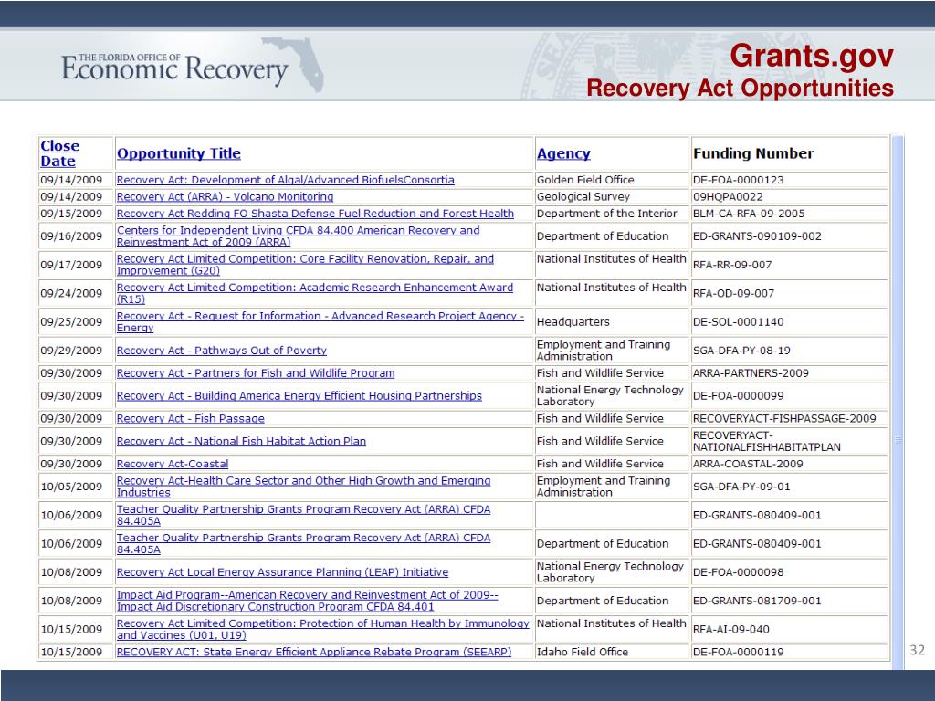935x701 pixels.
Task: Open Health Care Sector and Emerging Industries link
Action: pos(303,487)
